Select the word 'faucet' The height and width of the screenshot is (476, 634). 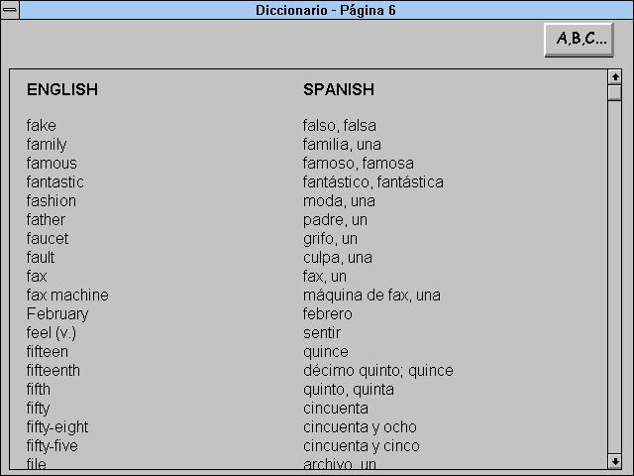pyautogui.click(x=48, y=239)
